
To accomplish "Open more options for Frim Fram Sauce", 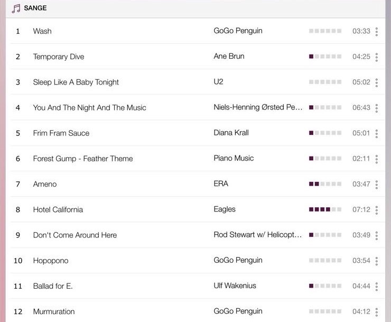I will coord(377,134).
